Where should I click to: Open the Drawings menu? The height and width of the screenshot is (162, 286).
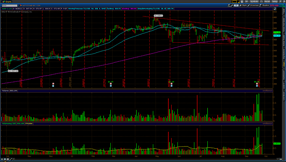tap(253, 5)
